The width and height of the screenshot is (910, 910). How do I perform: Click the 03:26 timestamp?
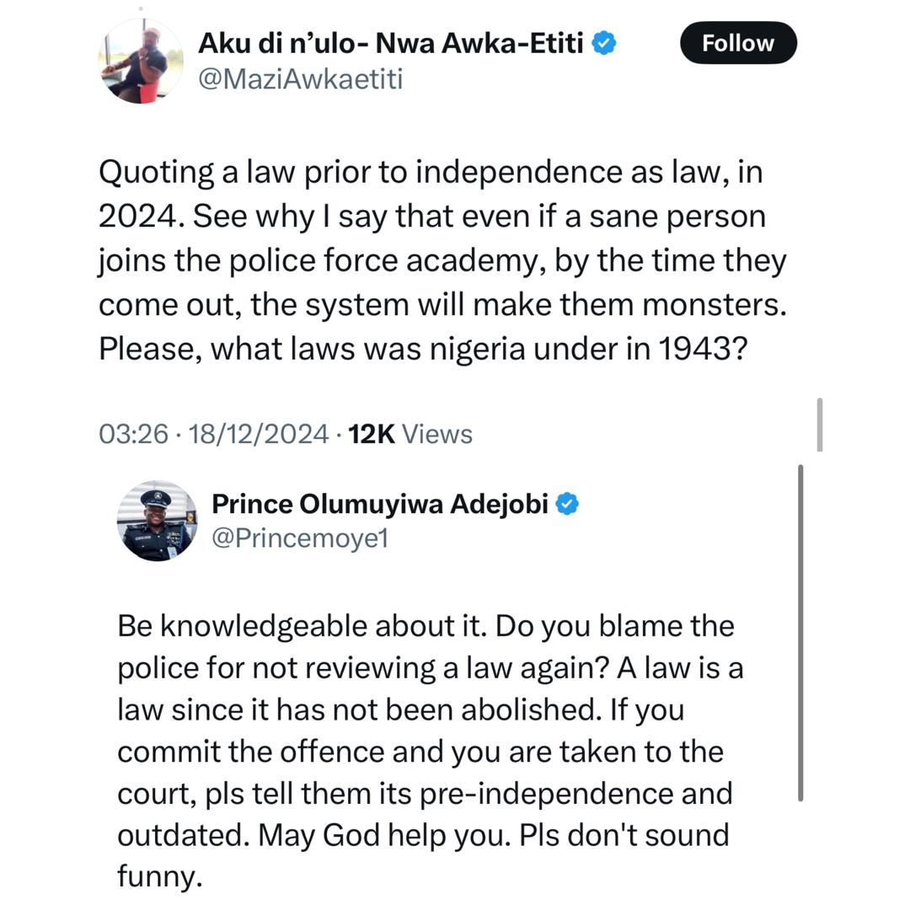[133, 434]
